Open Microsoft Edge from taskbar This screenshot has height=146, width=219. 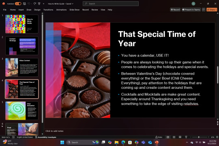(x=123, y=142)
